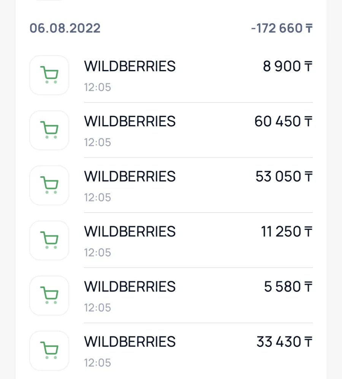Select the 53 050 ₸ amount
The image size is (342, 379).
click(284, 177)
